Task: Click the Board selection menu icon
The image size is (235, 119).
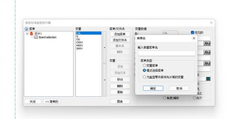Action: pyautogui.click(x=36, y=37)
